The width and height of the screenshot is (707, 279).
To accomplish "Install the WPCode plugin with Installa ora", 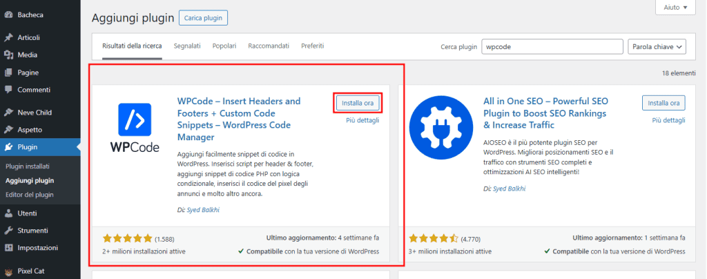I will click(x=358, y=103).
